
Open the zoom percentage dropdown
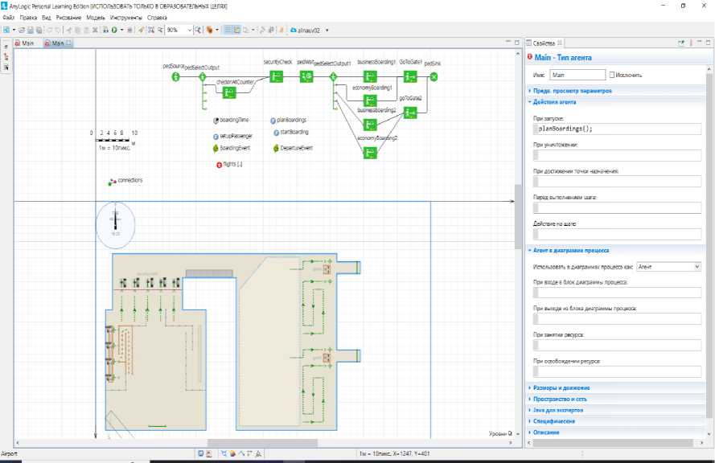click(x=190, y=30)
